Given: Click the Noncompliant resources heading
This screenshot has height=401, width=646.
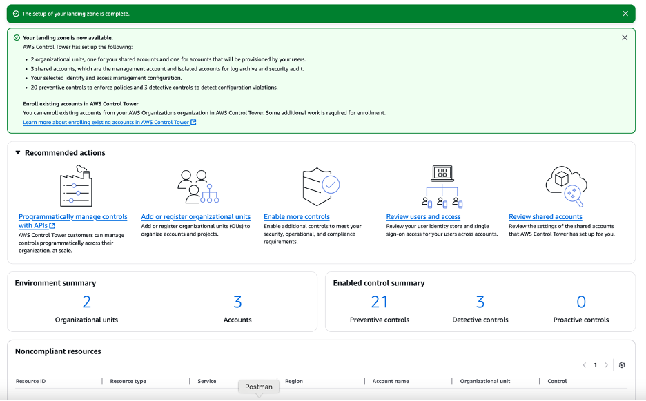Looking at the screenshot, I should tap(58, 351).
